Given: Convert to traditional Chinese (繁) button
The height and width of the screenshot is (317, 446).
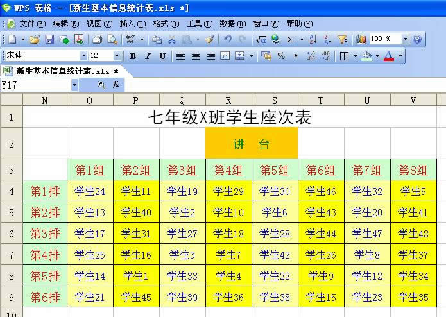Looking at the screenshot, I should pyautogui.click(x=131, y=39).
